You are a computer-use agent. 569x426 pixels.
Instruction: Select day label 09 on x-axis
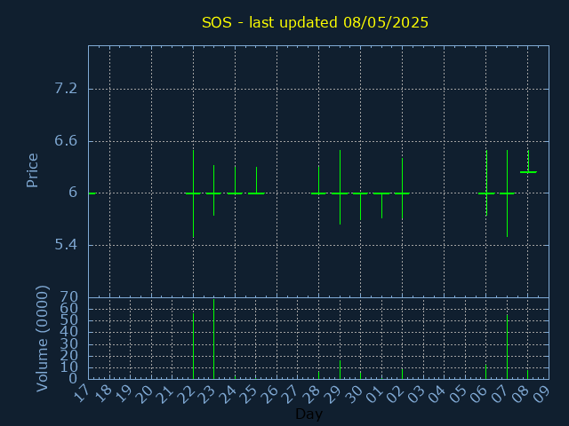pyautogui.click(x=541, y=393)
